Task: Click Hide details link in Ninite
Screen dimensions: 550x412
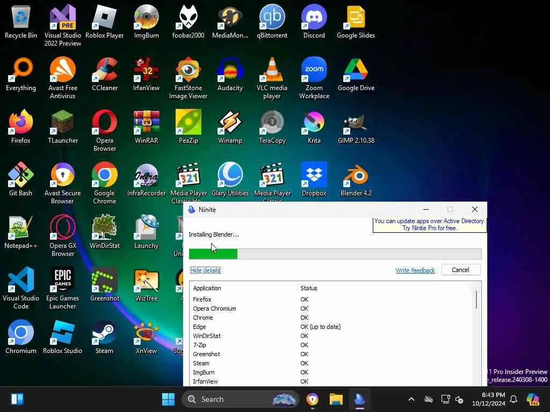Action: [205, 270]
